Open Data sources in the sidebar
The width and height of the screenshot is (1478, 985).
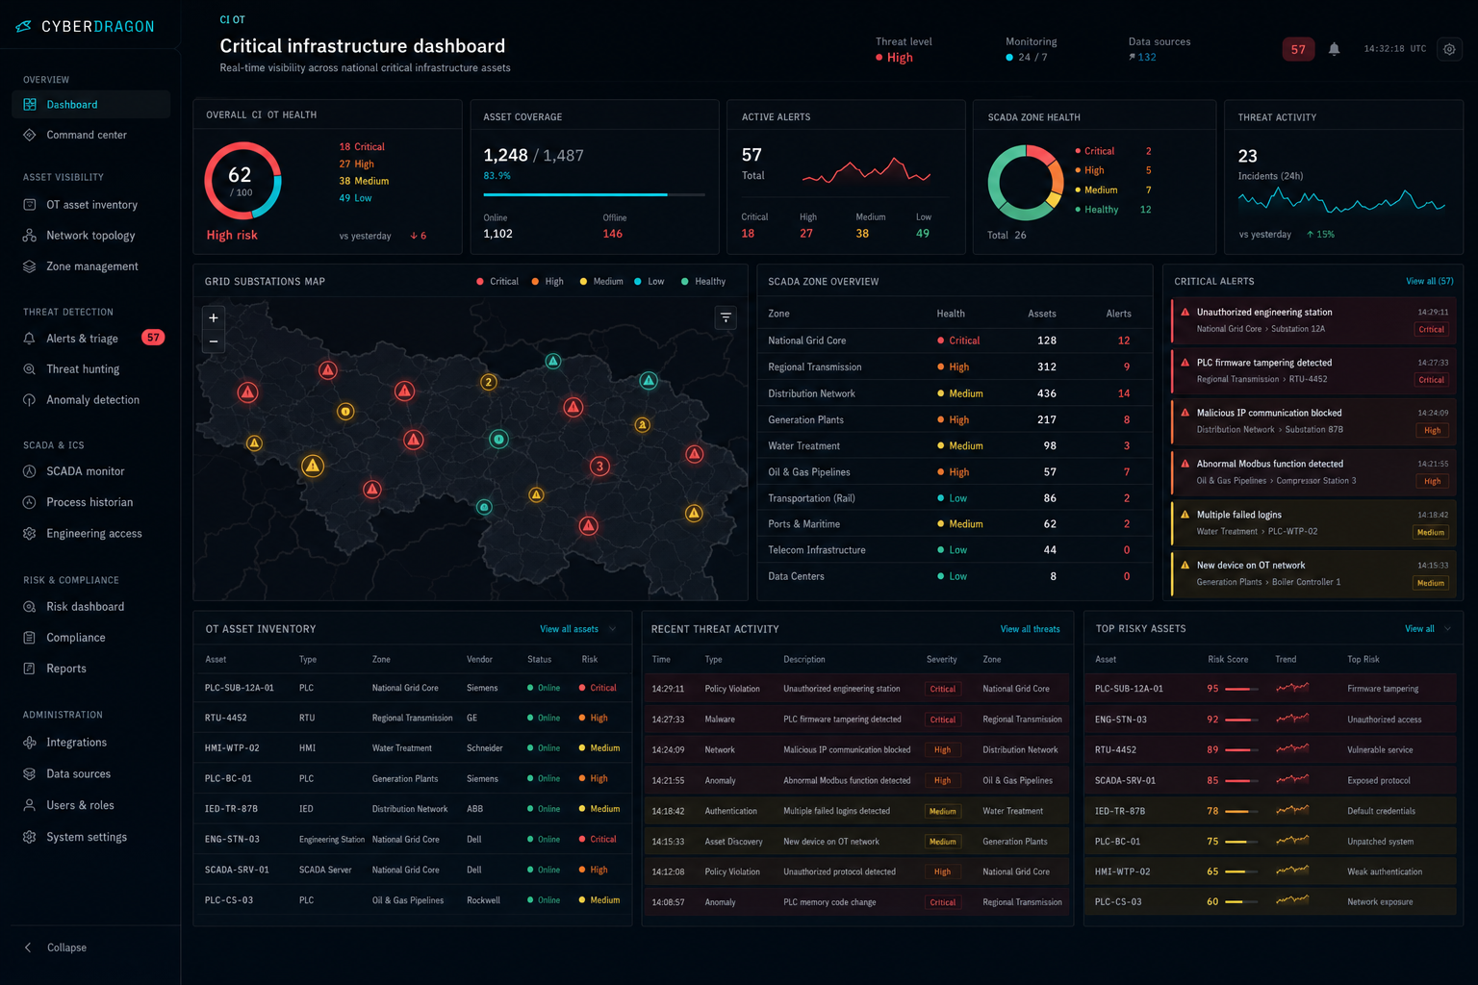click(x=91, y=773)
